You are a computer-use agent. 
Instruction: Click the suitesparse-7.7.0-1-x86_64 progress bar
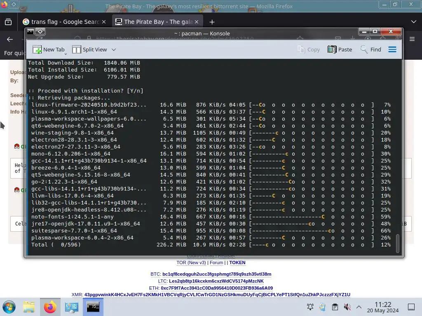click(312, 230)
